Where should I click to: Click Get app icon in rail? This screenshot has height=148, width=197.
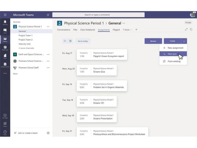click(5, 116)
